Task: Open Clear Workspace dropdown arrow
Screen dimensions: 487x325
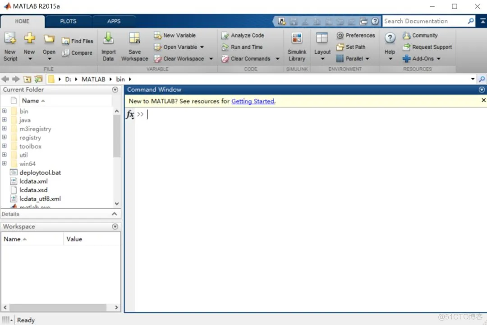Action: [x=211, y=59]
